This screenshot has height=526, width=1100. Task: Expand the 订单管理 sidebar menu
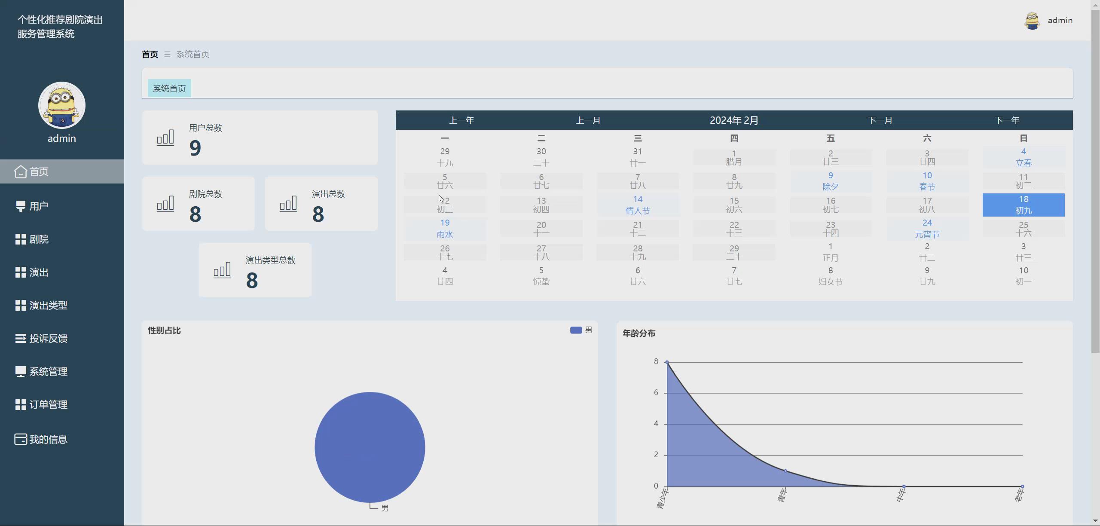[48, 405]
